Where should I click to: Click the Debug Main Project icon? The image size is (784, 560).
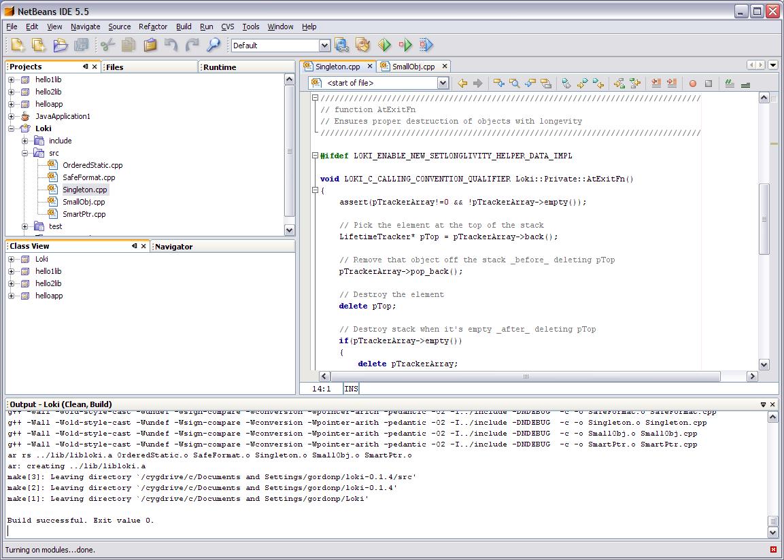tap(405, 45)
